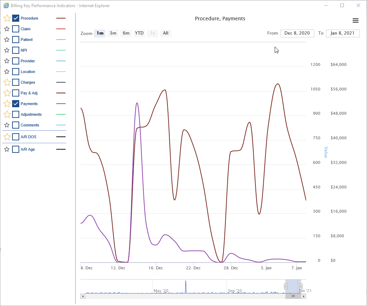The height and width of the screenshot is (306, 367).
Task: Click the navigator scrollbar thumb
Action: tap(293, 296)
